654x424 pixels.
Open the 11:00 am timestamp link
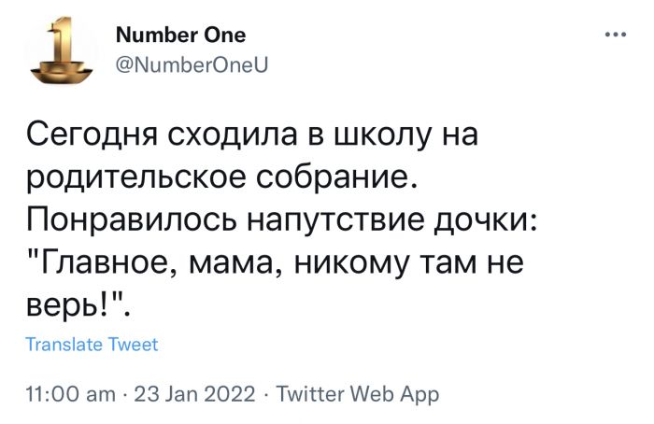69,395
